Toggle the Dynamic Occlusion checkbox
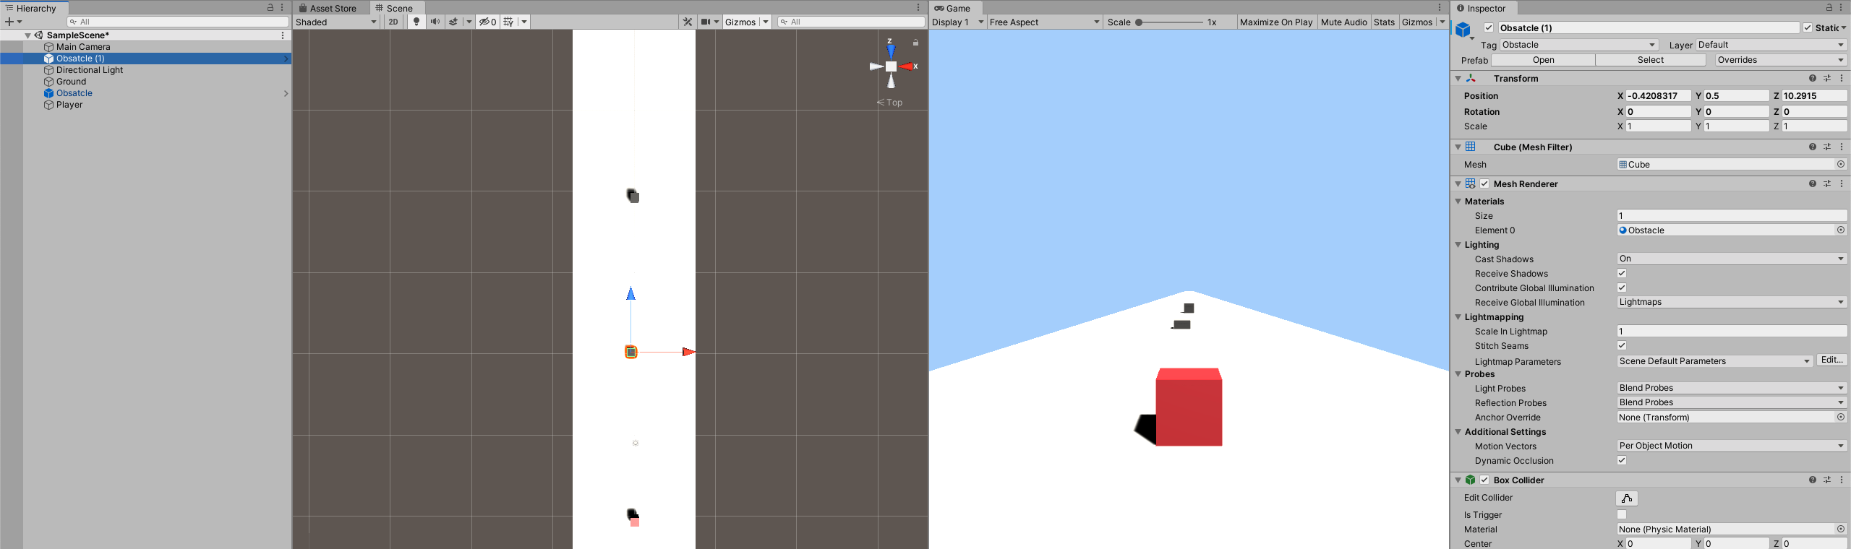The image size is (1851, 549). (1622, 460)
